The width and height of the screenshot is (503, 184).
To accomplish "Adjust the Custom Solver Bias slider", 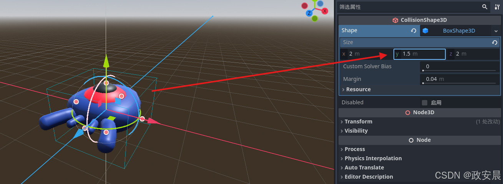I will click(x=459, y=71).
